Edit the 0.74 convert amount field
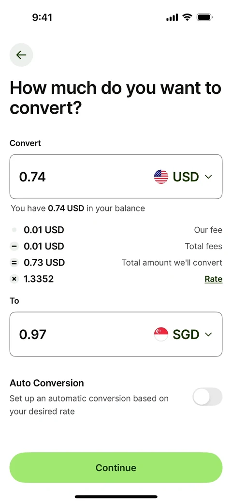The height and width of the screenshot is (503, 232). click(116, 177)
